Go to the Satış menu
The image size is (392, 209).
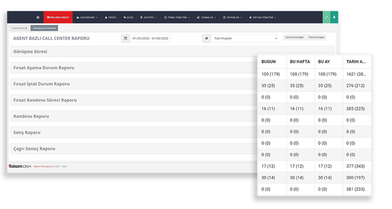pyautogui.click(x=128, y=17)
